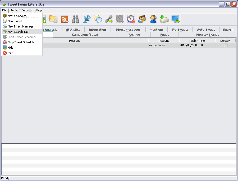
Task: Click the add tab toolbar icon with green plus
Action: 164,19
